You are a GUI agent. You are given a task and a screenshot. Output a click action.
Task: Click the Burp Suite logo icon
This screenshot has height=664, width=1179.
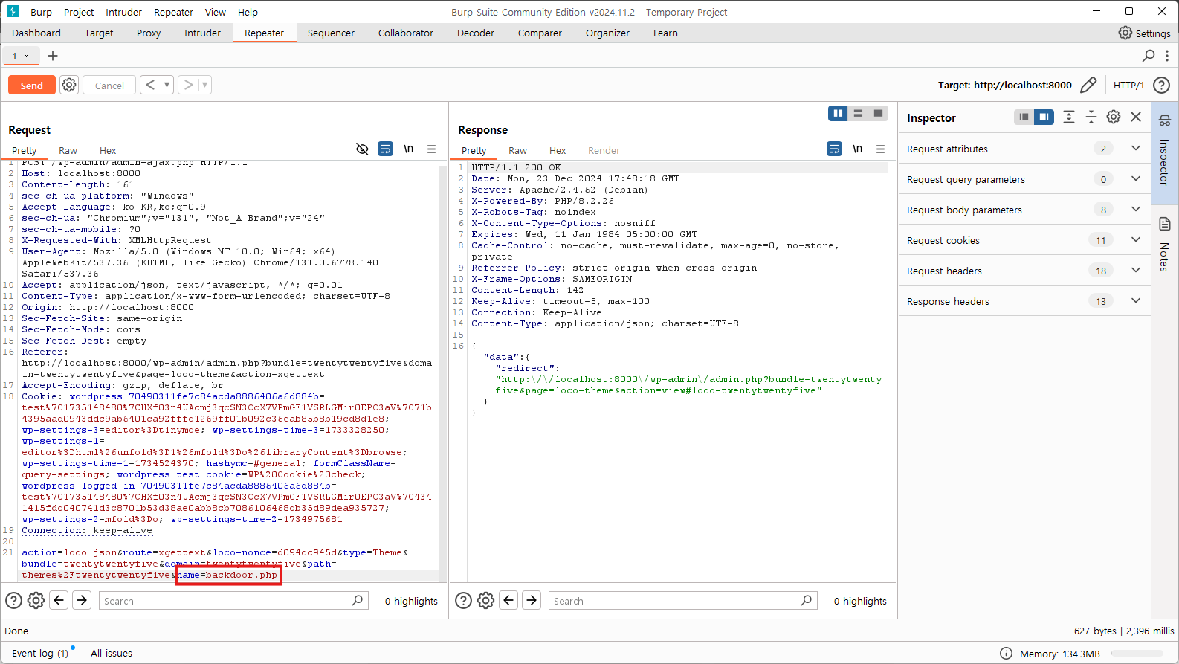pyautogui.click(x=13, y=11)
